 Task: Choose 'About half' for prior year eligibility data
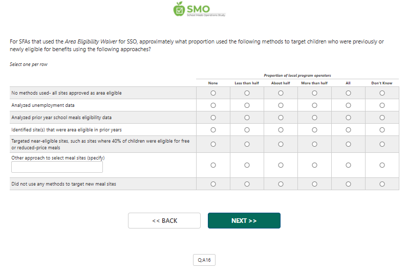pos(281,118)
